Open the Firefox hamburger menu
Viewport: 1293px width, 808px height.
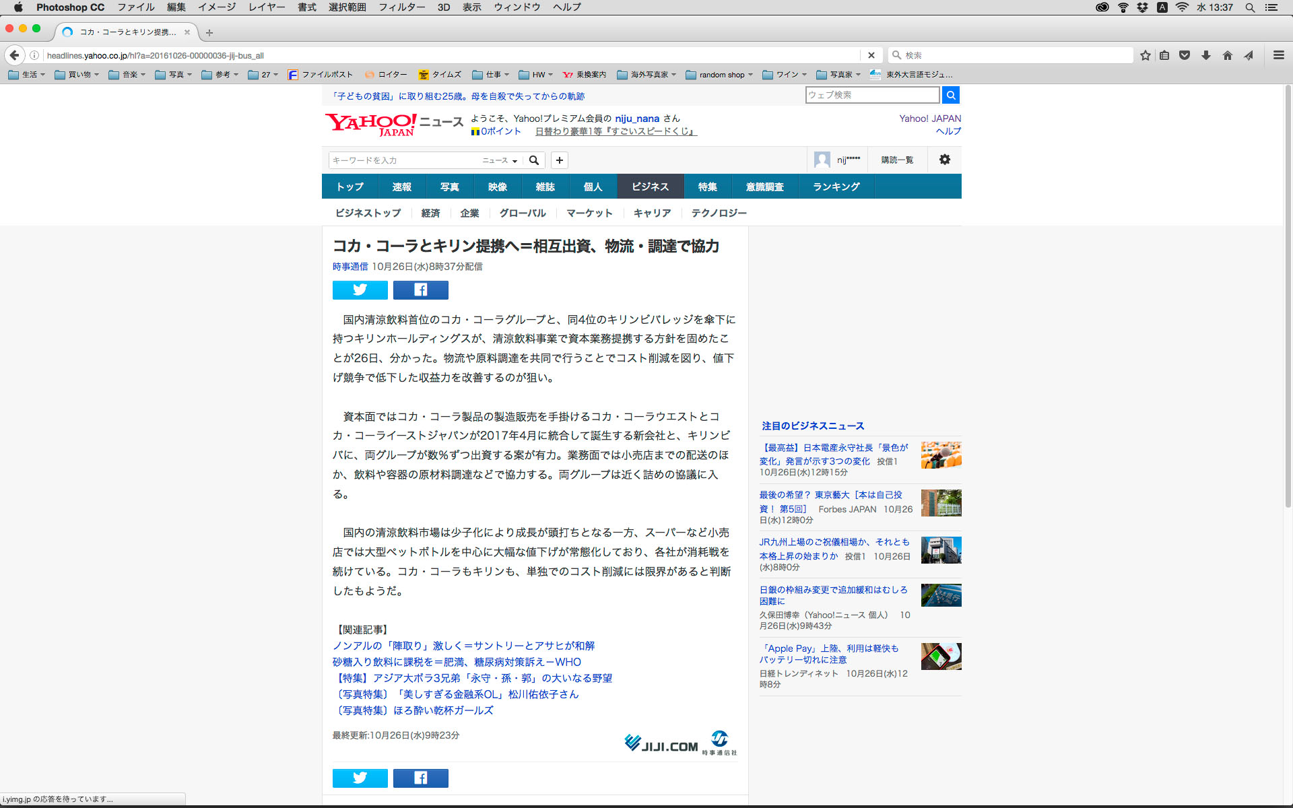[1278, 55]
